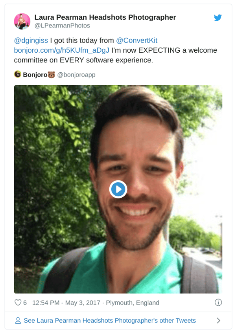Click the Twitter bird logo icon
Viewport: 236px width, 334px height.
(218, 17)
